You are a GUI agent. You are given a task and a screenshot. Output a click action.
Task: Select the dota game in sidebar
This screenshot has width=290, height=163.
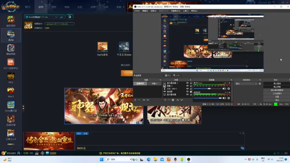[11, 35]
